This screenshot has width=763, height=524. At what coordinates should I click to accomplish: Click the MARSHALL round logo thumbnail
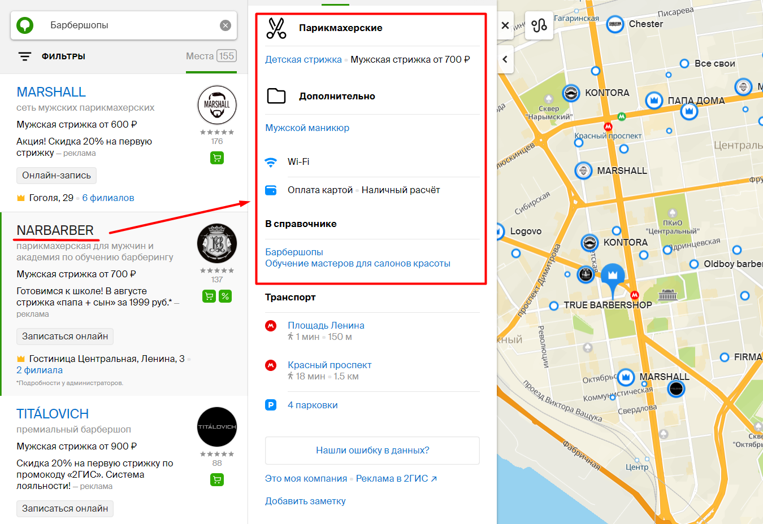pyautogui.click(x=217, y=105)
